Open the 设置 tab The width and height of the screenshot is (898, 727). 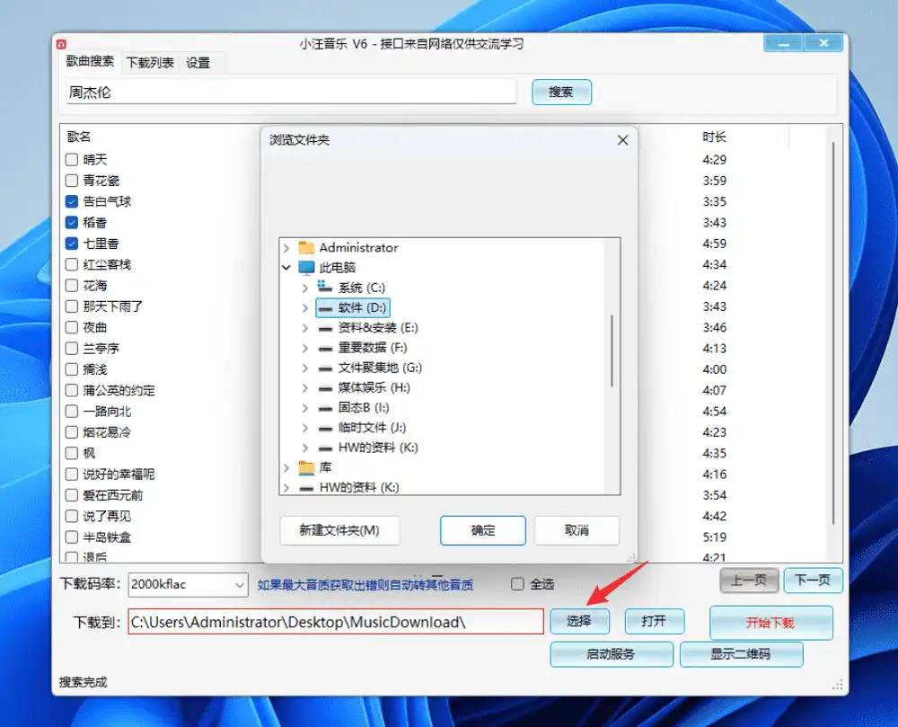coord(198,62)
